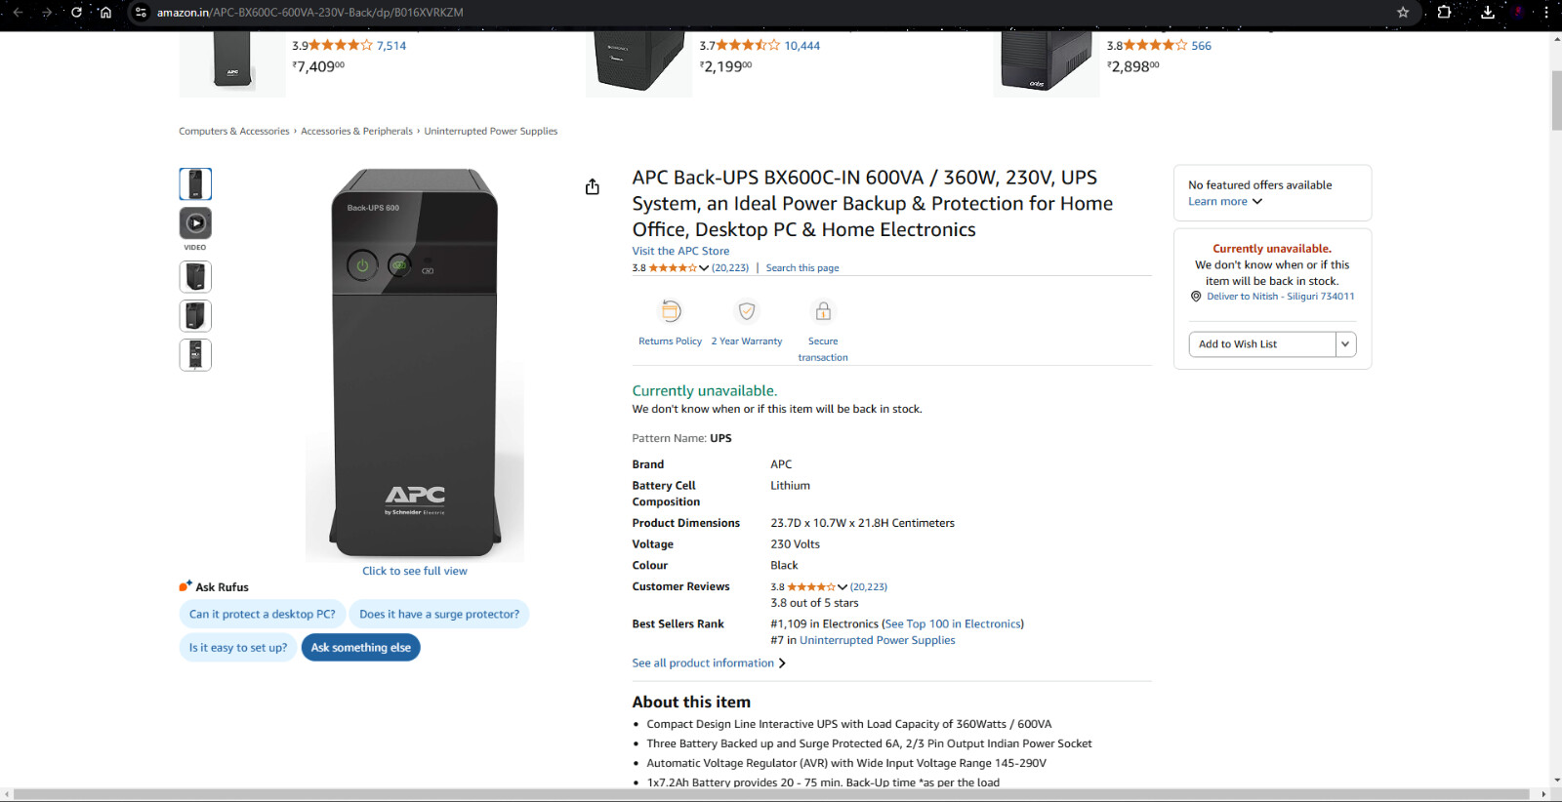Visit the APC Store link
Viewport: 1562px width, 802px height.
pos(680,252)
